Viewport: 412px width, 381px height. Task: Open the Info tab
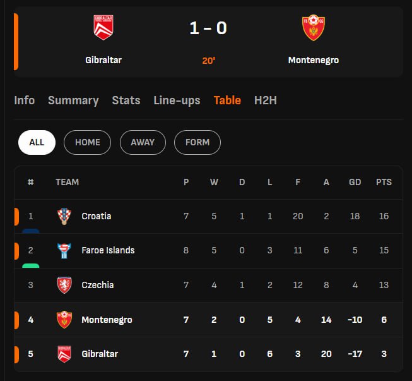25,100
